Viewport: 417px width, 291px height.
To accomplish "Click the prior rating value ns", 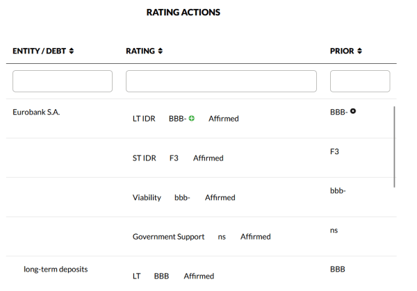I will click(334, 230).
